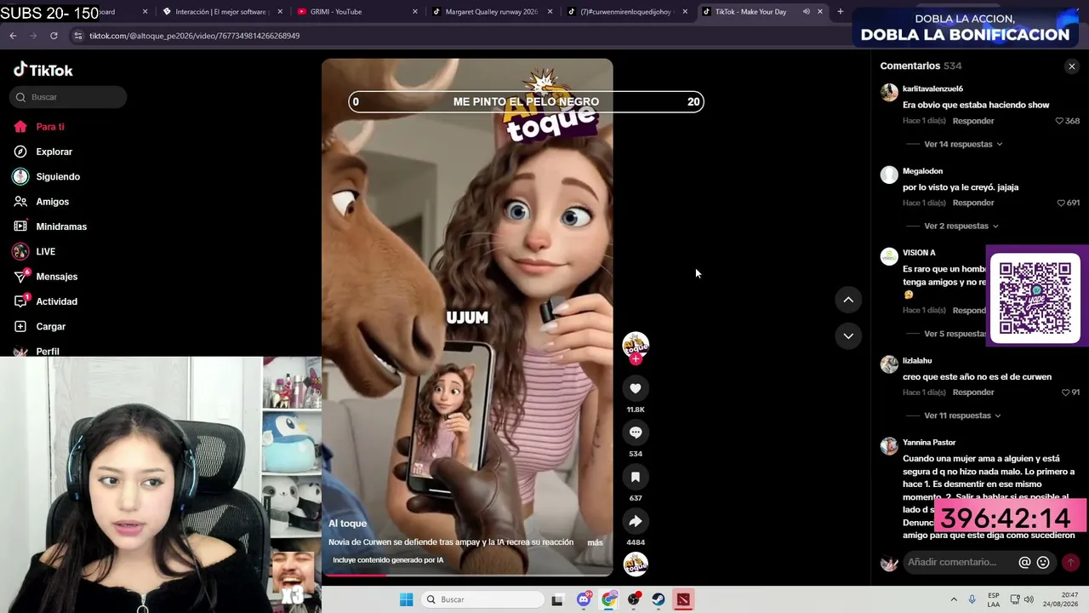Expand Ver 11 respuestas
This screenshot has width=1089, height=613.
pos(962,415)
